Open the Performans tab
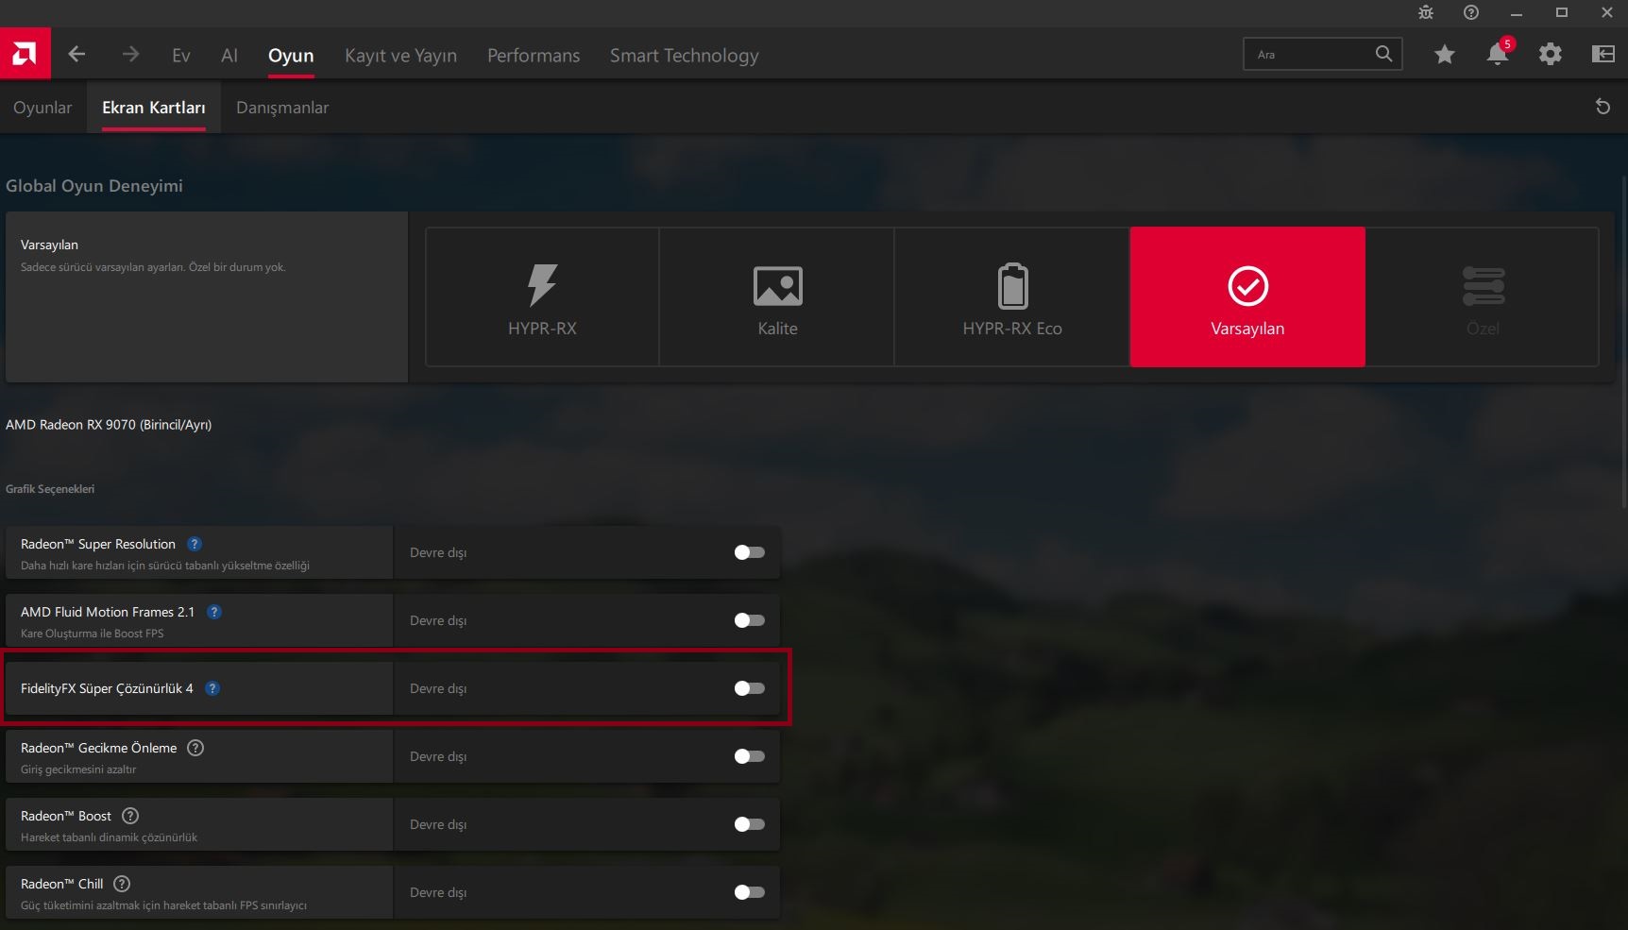This screenshot has height=930, width=1628. [x=534, y=55]
